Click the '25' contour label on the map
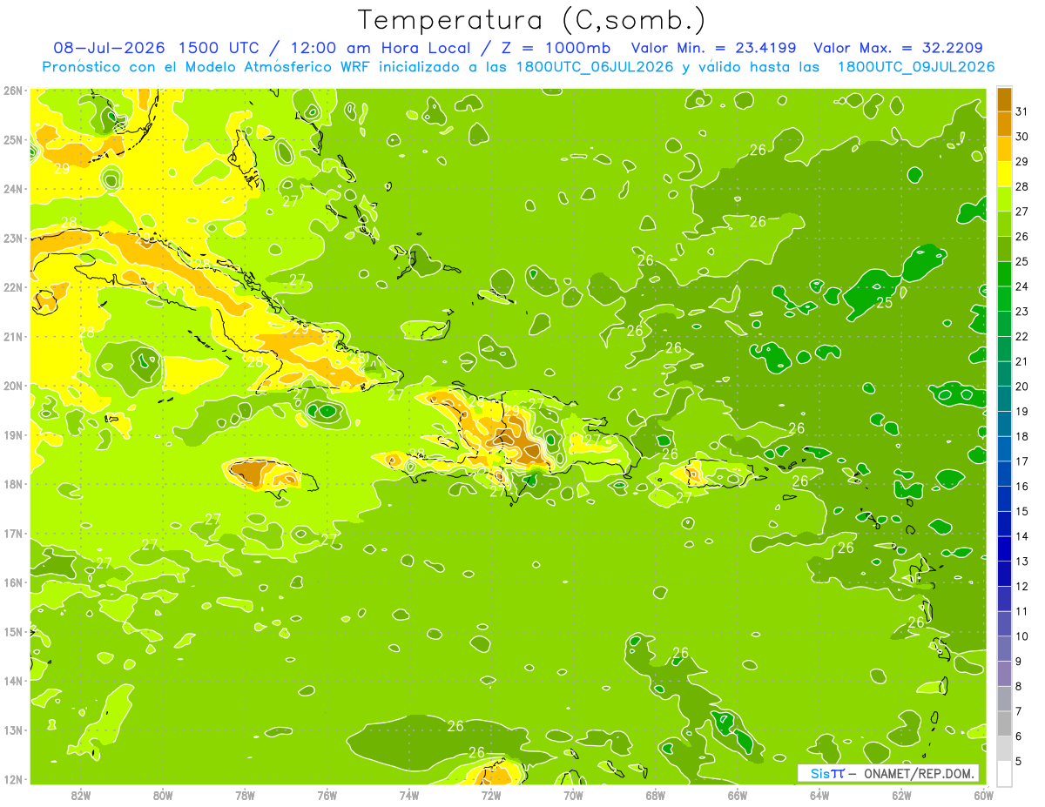Image resolution: width=1045 pixels, height=807 pixels. click(x=884, y=303)
